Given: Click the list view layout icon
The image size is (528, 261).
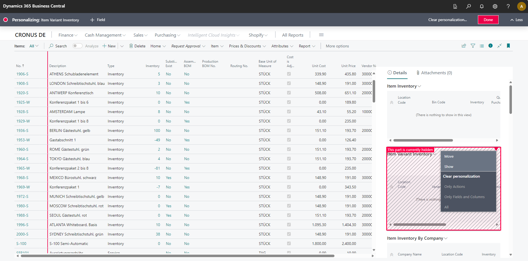Looking at the screenshot, I should (x=482, y=46).
